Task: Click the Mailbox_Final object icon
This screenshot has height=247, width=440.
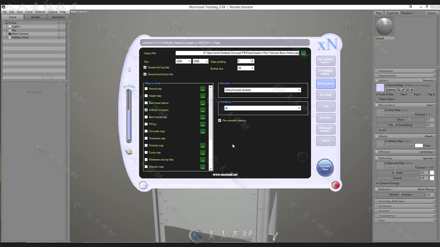Action: point(10,37)
